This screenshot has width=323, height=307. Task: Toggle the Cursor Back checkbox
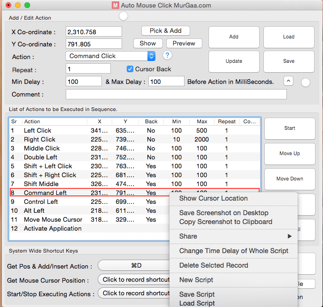[130, 69]
